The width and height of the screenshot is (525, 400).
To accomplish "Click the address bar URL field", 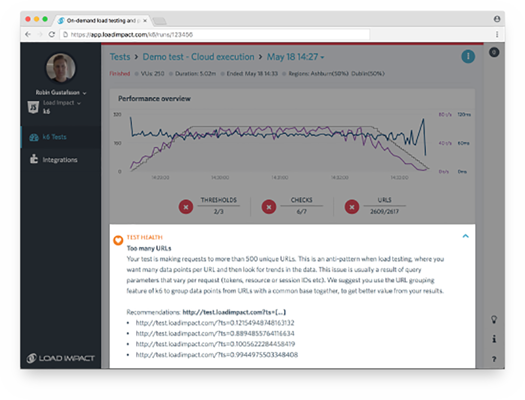I will pyautogui.click(x=215, y=34).
